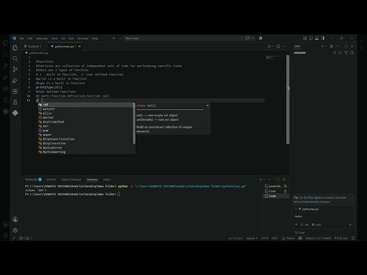Open the Testing flask view
This screenshot has height=275, width=367.
click(x=15, y=102)
